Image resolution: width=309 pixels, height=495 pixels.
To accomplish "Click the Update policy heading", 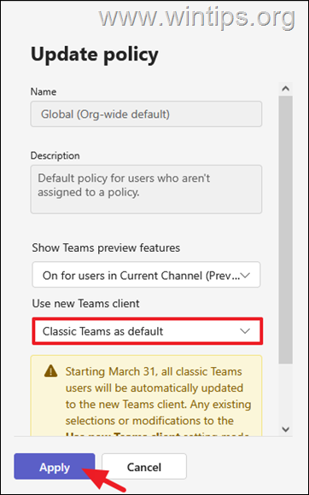I will click(x=95, y=54).
